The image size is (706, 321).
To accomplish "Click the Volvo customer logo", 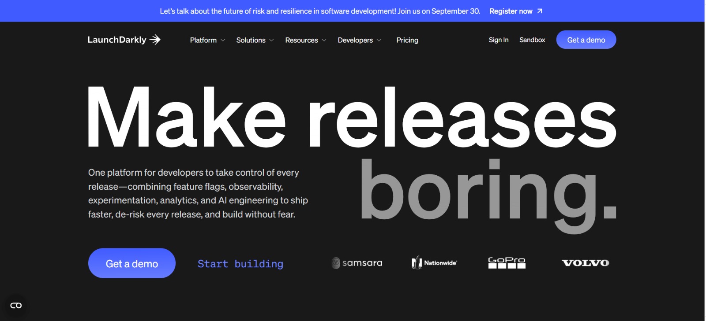I will pos(586,263).
